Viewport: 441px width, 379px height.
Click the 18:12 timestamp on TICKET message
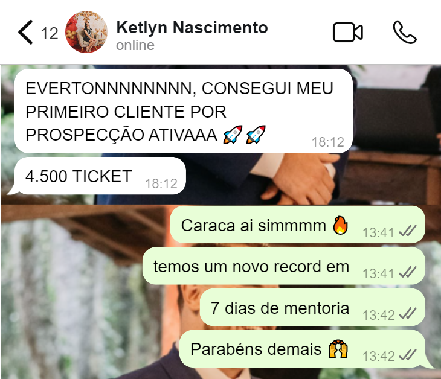click(x=161, y=183)
